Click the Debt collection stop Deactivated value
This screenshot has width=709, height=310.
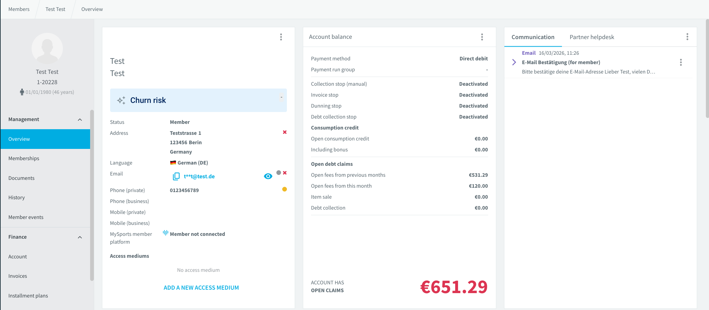pyautogui.click(x=473, y=117)
